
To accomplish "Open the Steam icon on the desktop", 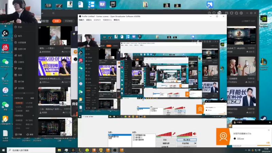I will (x=263, y=118).
